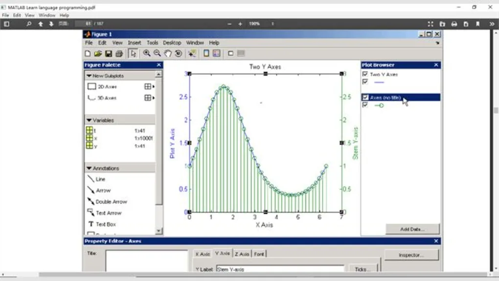Switch to the Font tab

[x=259, y=254]
